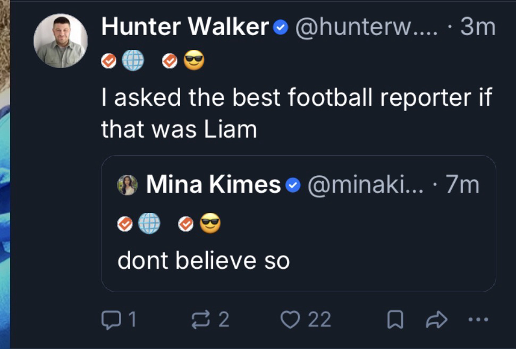Bookmark Hunter Walker's post
Screen dimensions: 516x349
[x=394, y=320]
